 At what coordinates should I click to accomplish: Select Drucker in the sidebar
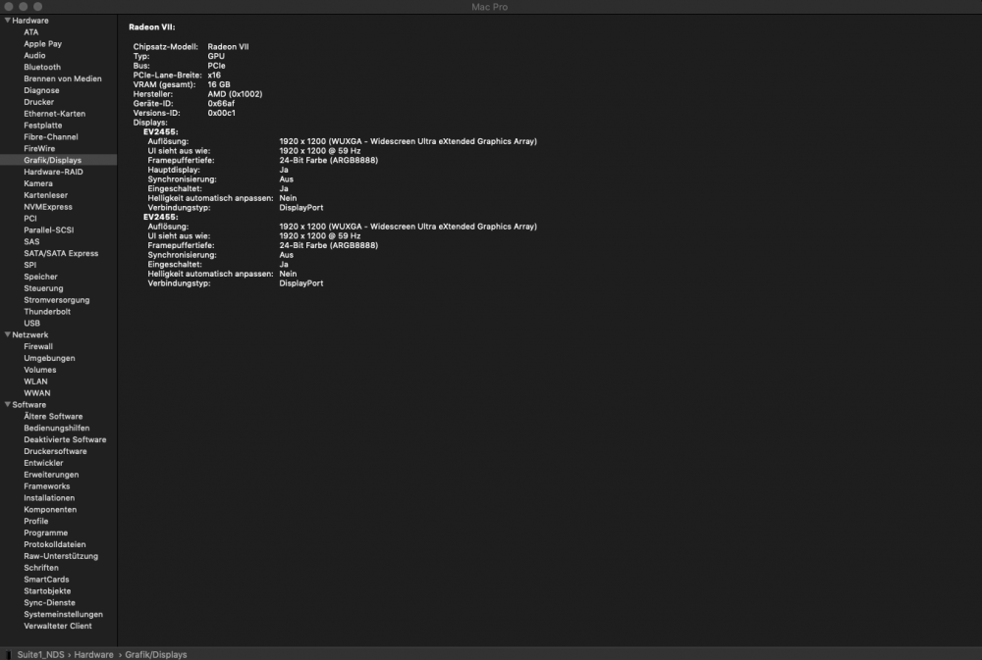coord(39,102)
